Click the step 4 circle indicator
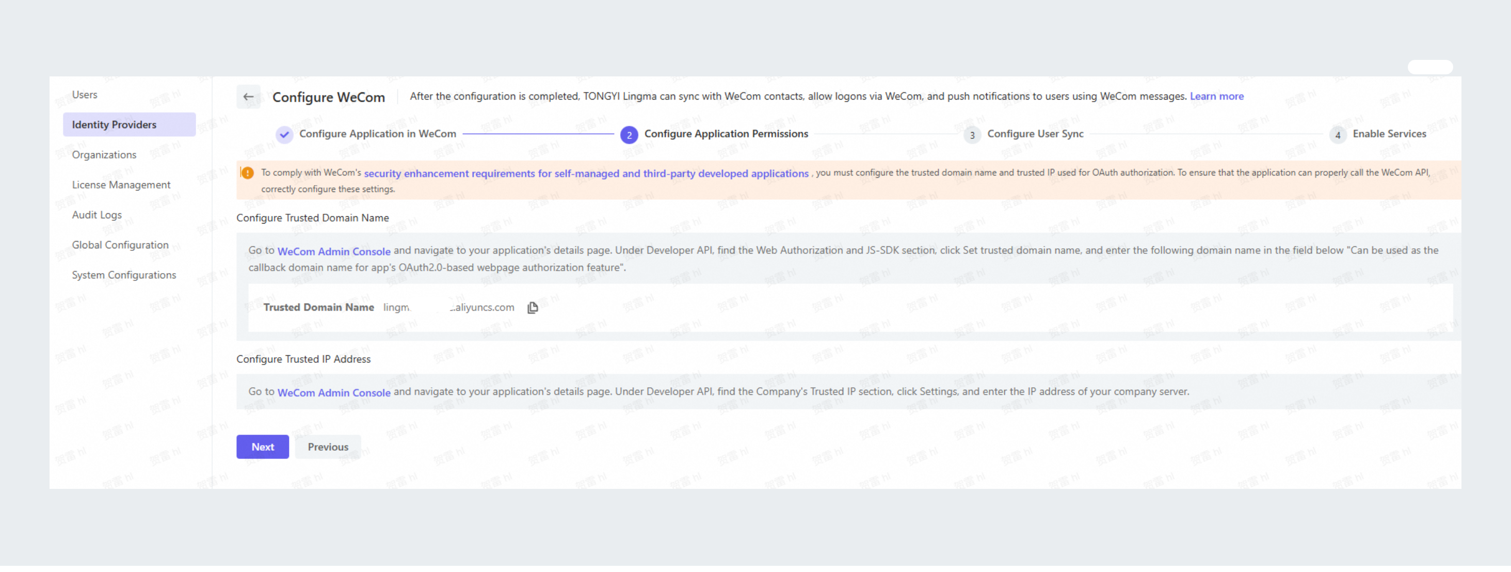The width and height of the screenshot is (1511, 572). coord(1338,135)
